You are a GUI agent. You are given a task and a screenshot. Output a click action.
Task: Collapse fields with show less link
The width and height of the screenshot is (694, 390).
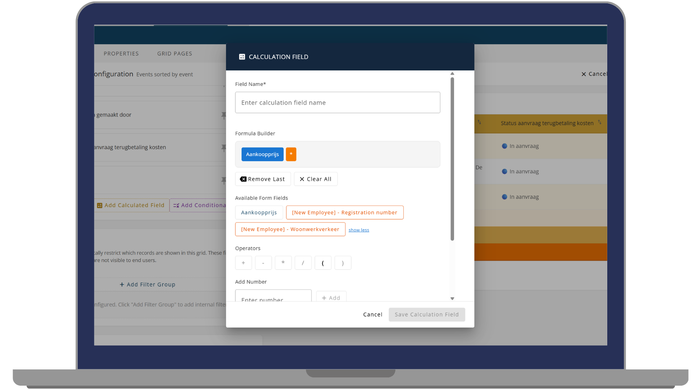(x=359, y=230)
